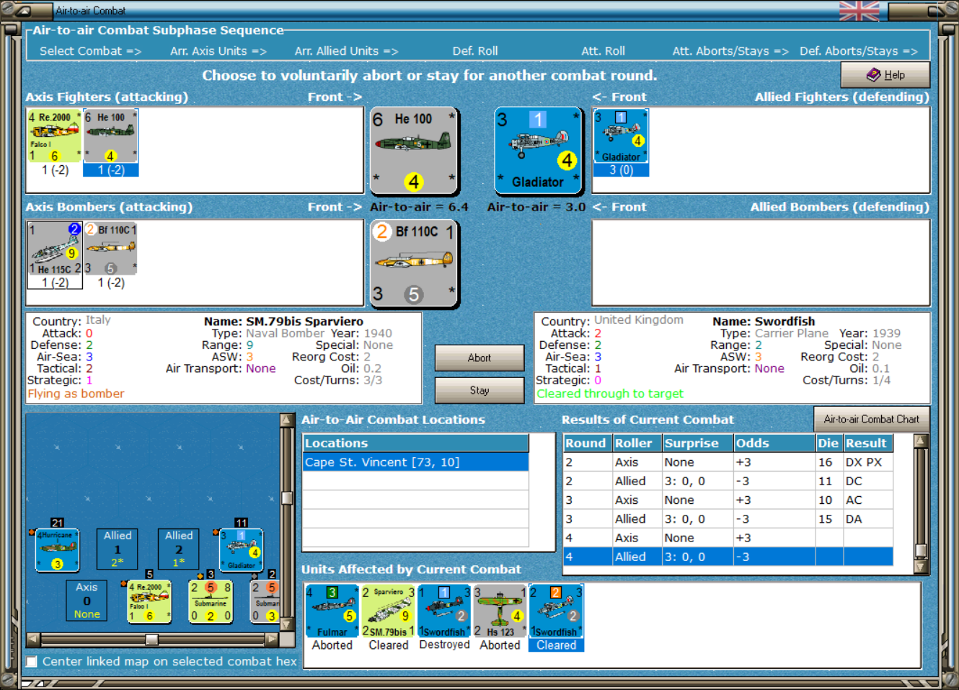959x690 pixels.
Task: Click down arrow of results table scrollbar
Action: (921, 567)
